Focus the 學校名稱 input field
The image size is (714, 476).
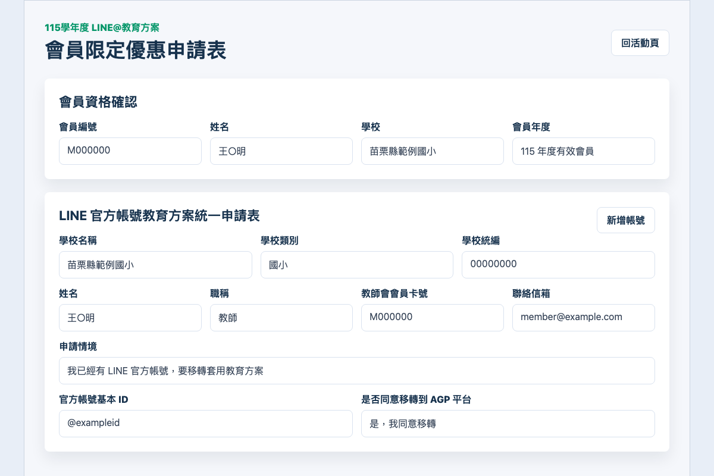click(155, 265)
